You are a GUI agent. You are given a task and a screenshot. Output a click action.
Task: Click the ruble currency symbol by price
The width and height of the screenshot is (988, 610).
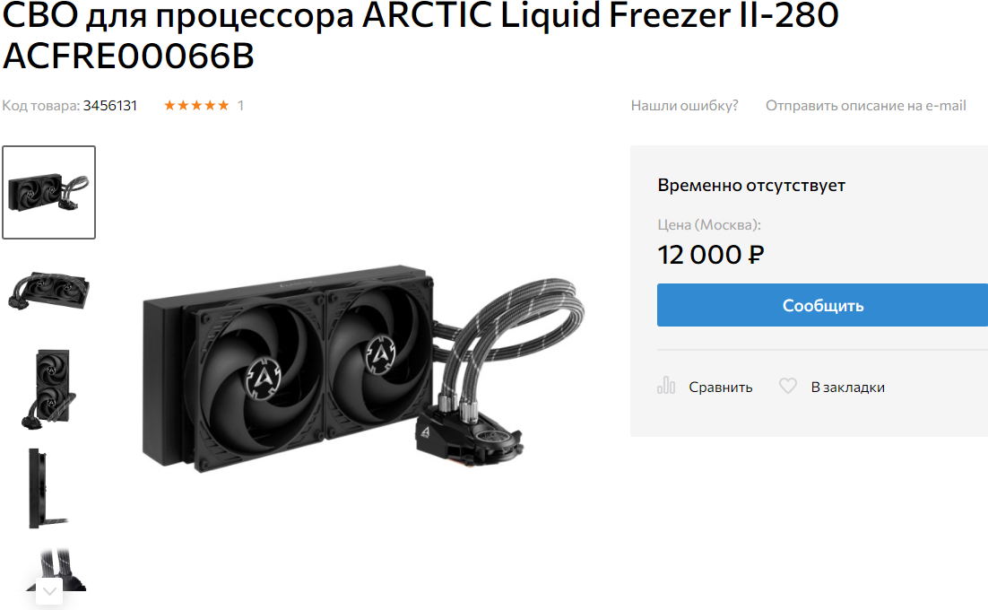[x=756, y=255]
